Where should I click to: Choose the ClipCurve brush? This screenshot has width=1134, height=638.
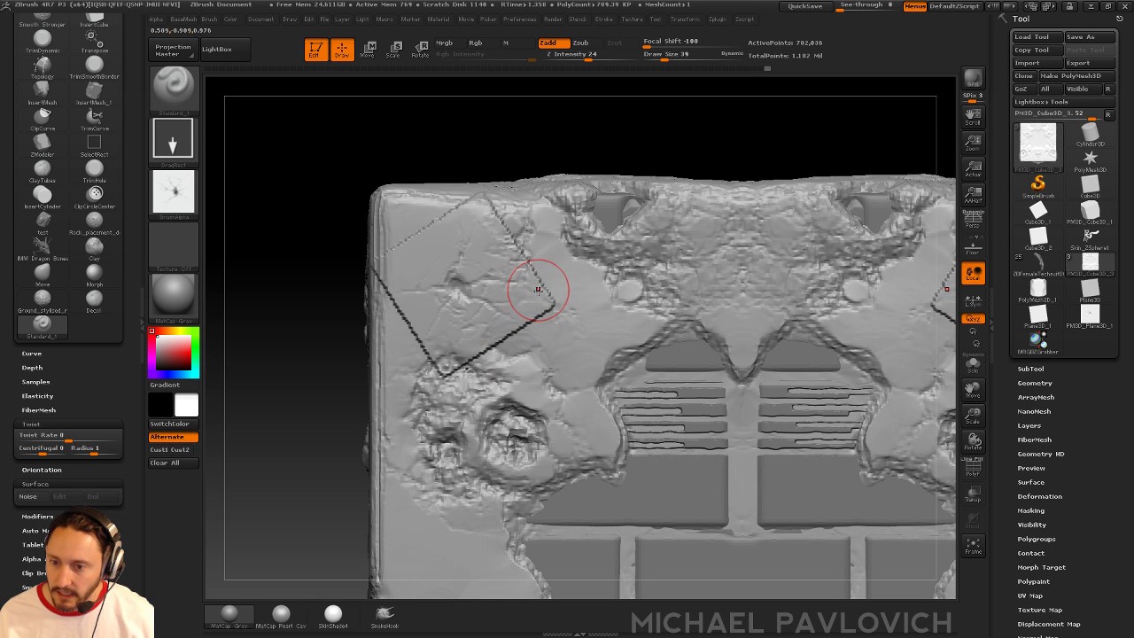click(x=42, y=120)
